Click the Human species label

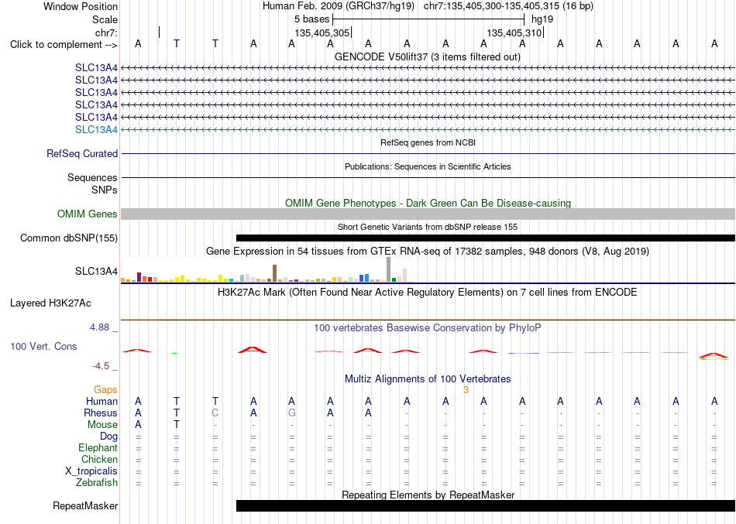click(x=101, y=401)
